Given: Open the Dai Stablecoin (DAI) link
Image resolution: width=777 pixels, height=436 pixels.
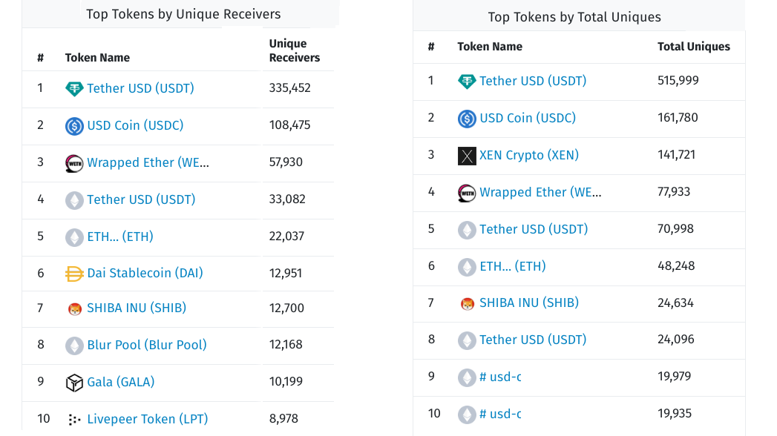Looking at the screenshot, I should [x=145, y=273].
